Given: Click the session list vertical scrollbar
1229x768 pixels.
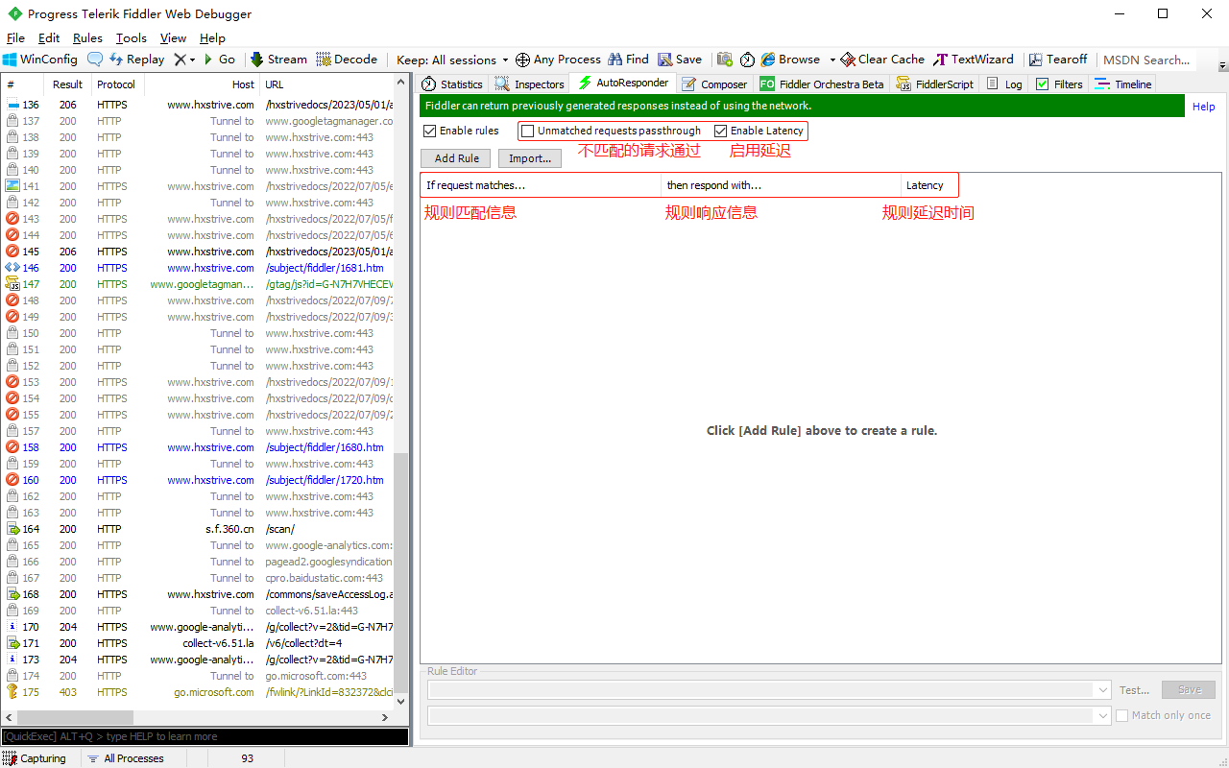Looking at the screenshot, I should point(401,572).
